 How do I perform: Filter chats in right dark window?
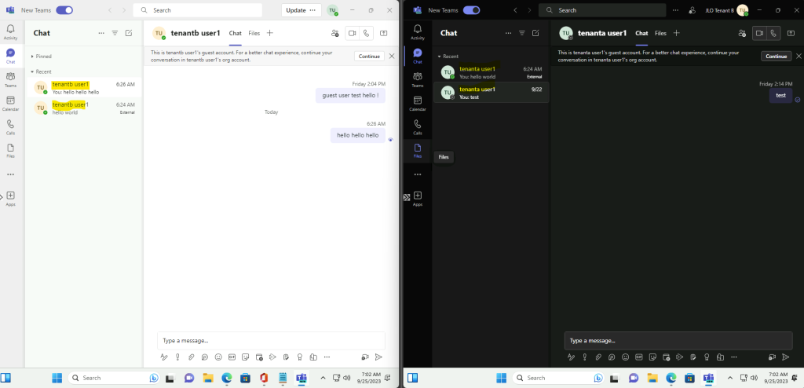[x=521, y=33]
